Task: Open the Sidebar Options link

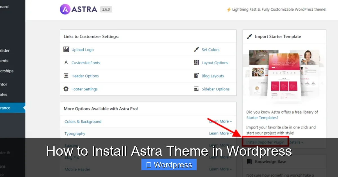Action: (x=215, y=89)
